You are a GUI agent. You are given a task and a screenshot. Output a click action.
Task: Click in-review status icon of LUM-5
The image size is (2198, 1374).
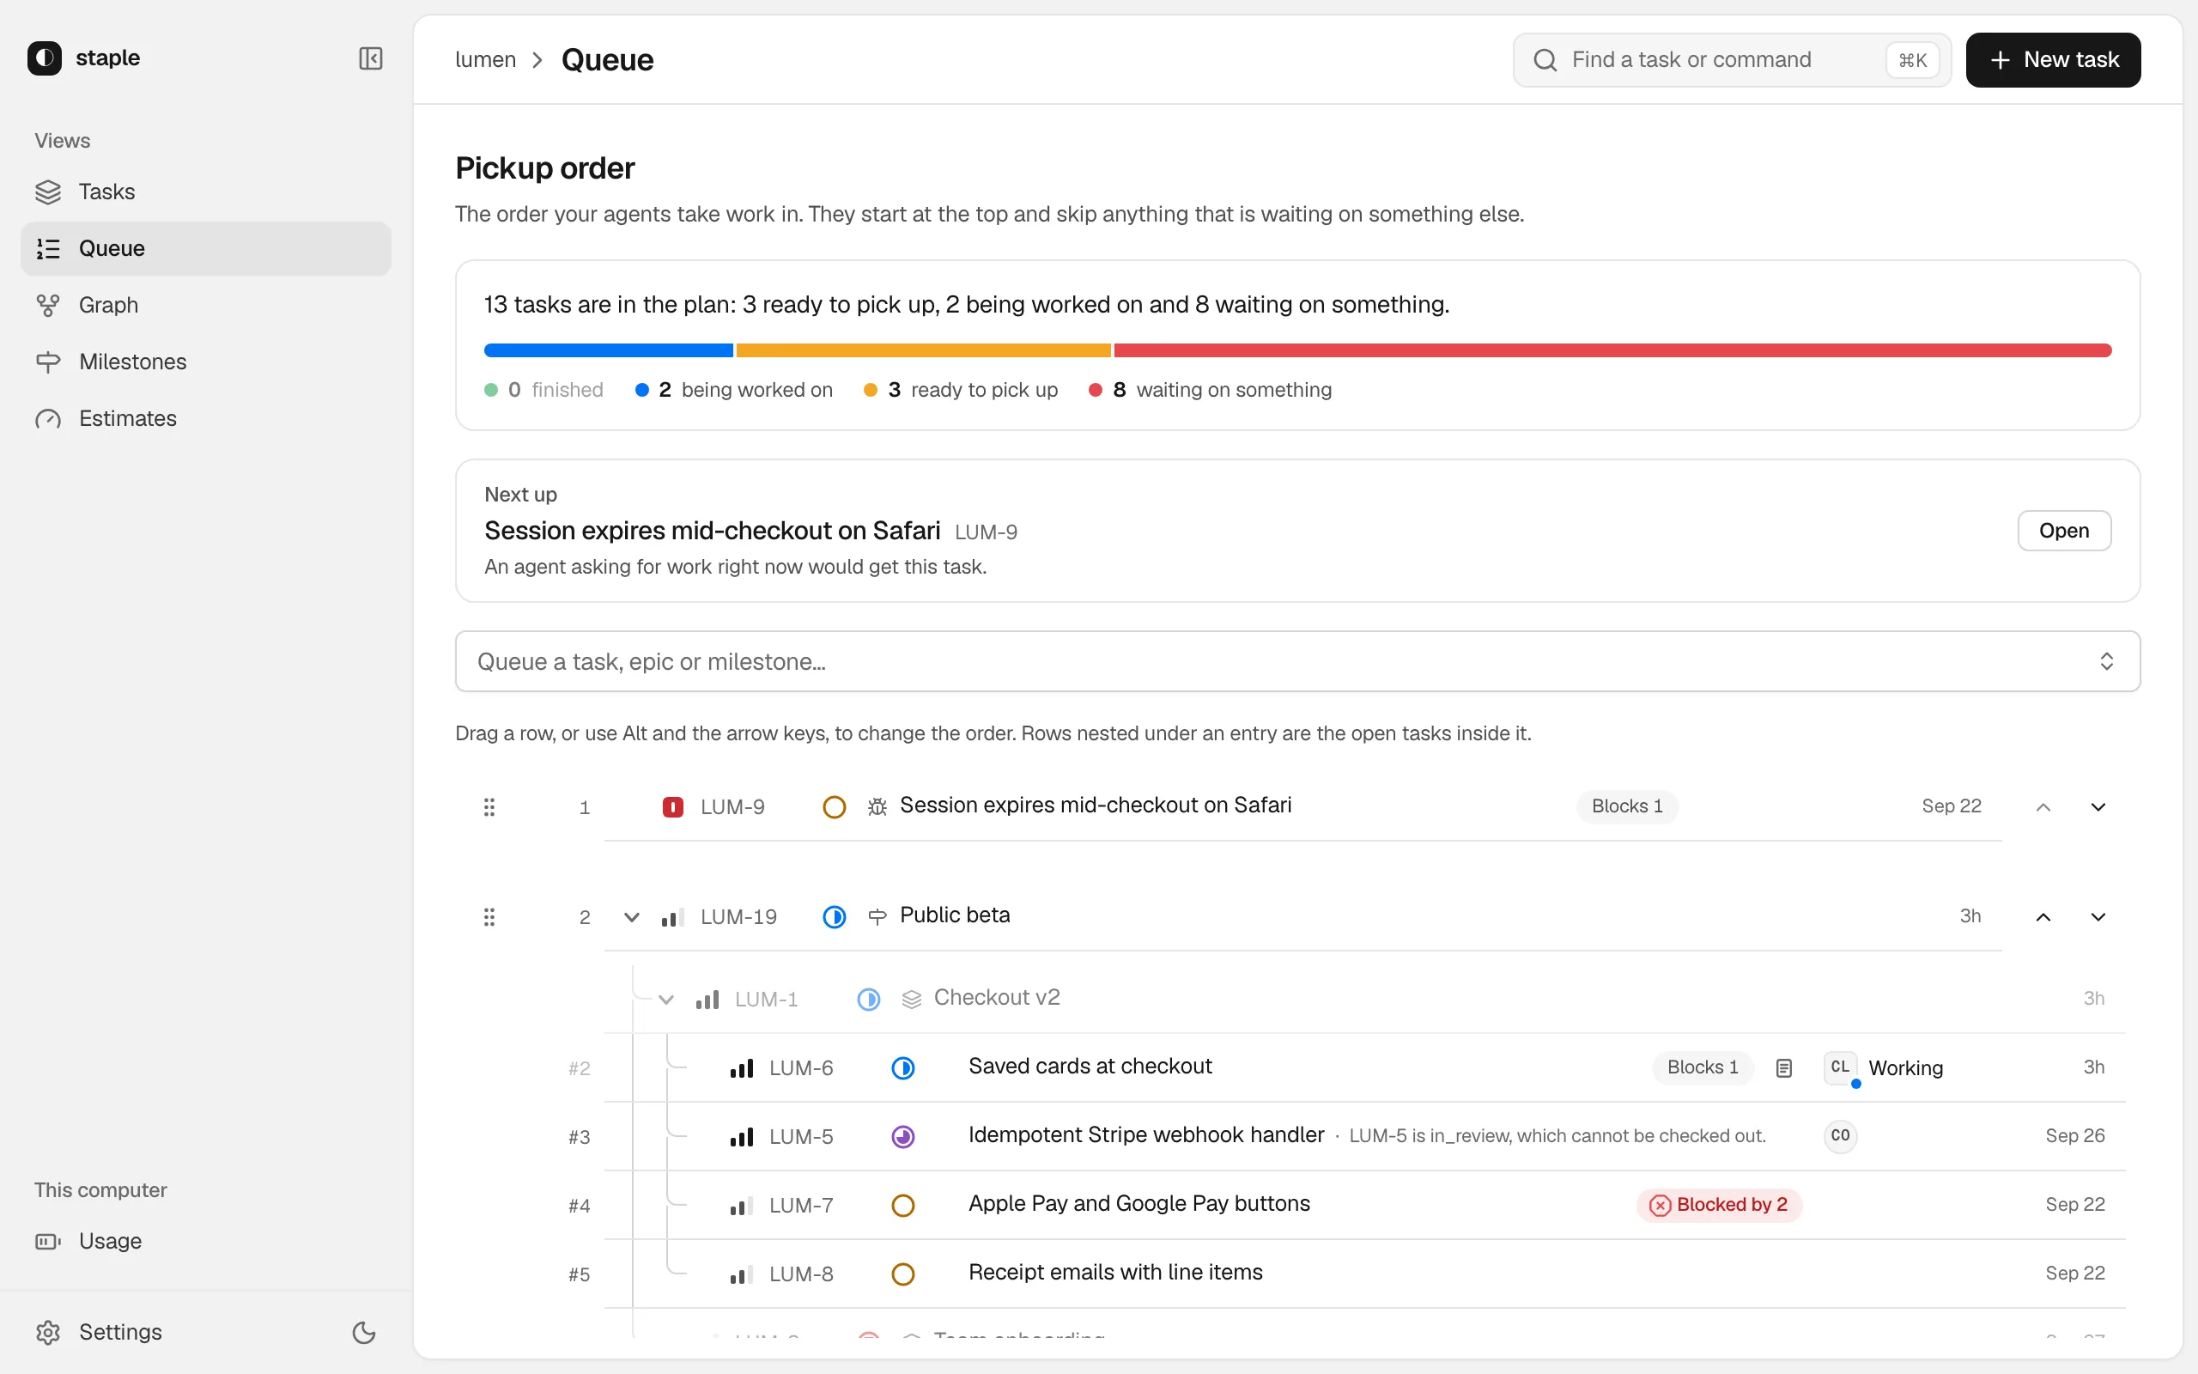pyautogui.click(x=903, y=1137)
